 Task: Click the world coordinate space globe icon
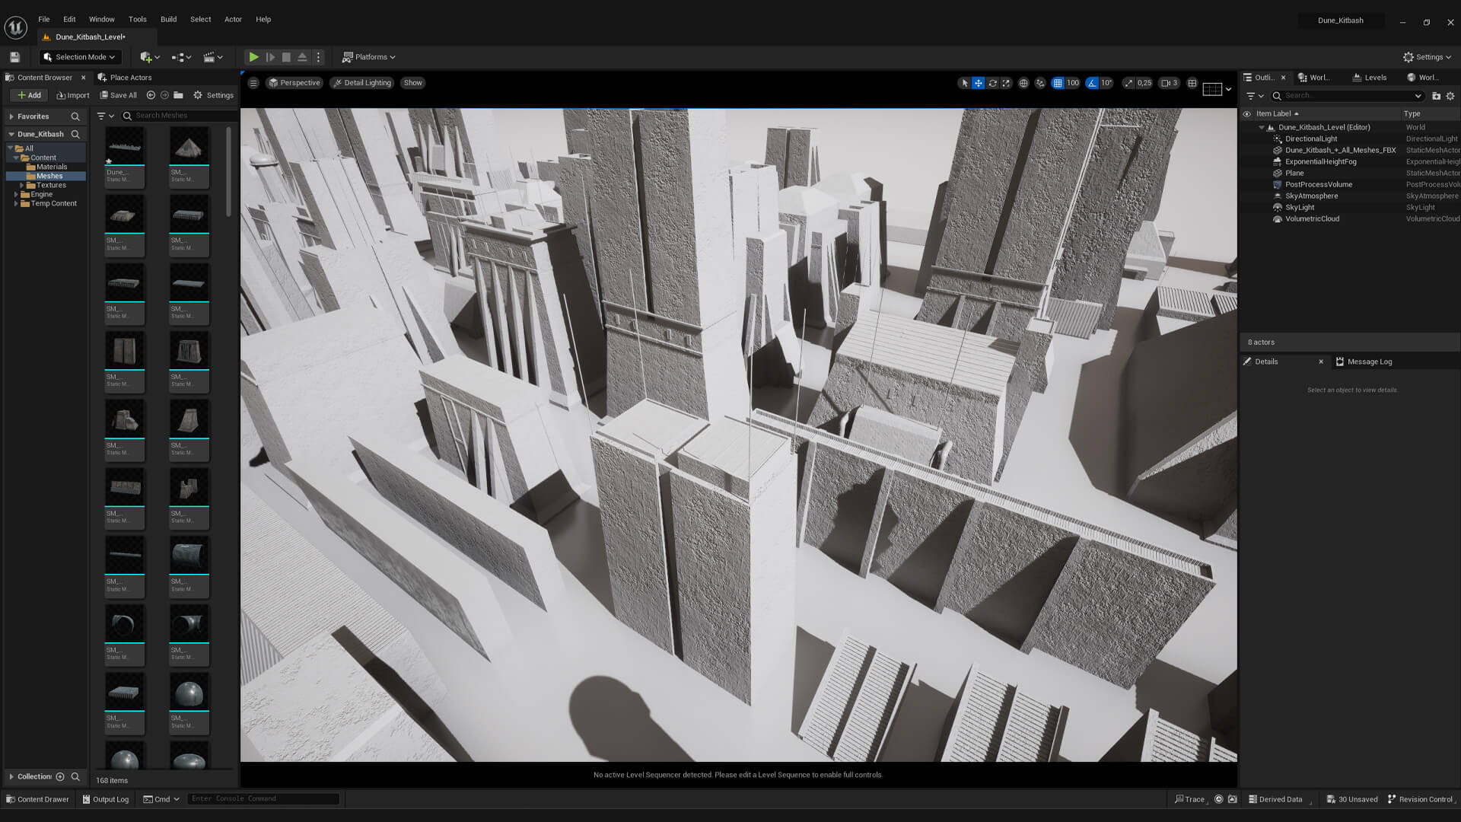click(x=1023, y=83)
